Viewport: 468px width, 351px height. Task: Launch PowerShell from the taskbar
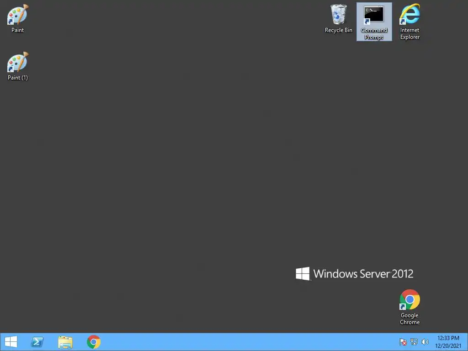pyautogui.click(x=37, y=342)
